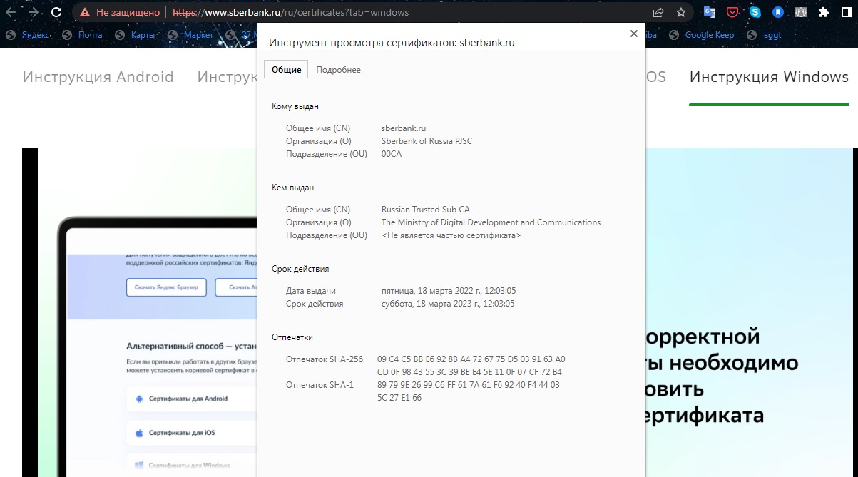Image resolution: width=858 pixels, height=477 pixels.
Task: Click the dialog title 'Инструмент просмотра сертификатов: sberbank.ru'
Action: [392, 43]
